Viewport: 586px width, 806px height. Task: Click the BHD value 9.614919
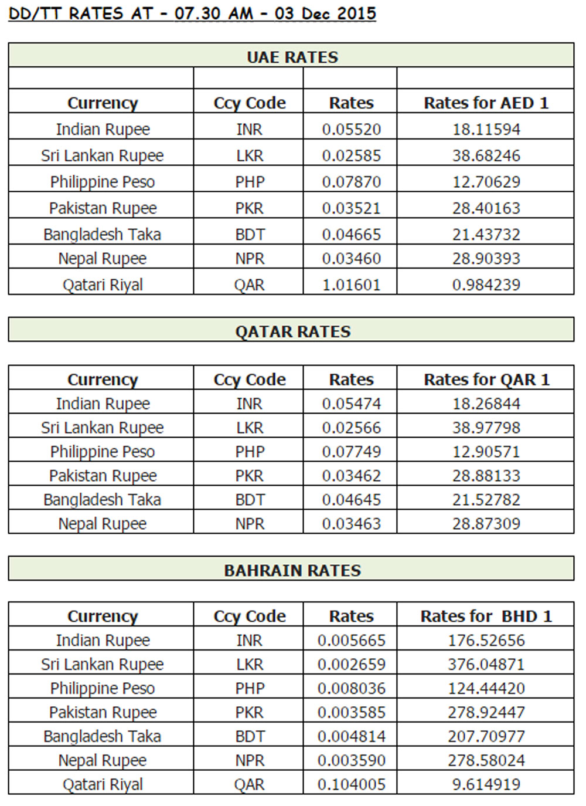486,784
